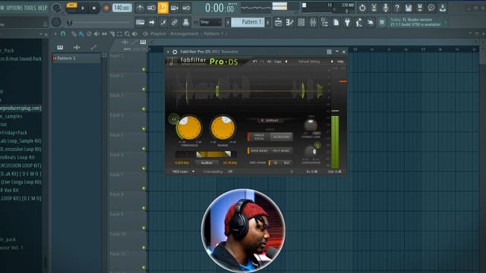This screenshot has width=486, height=273.
Task: Open the Pattern 1 selector dropdown
Action: (x=248, y=22)
